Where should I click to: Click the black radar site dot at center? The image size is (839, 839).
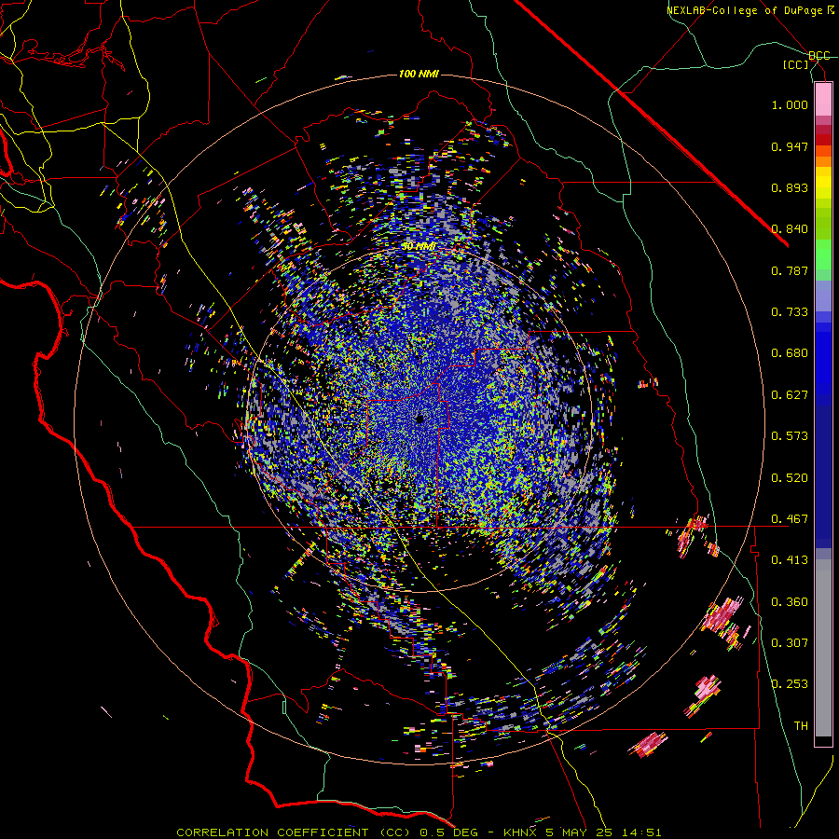[x=419, y=419]
